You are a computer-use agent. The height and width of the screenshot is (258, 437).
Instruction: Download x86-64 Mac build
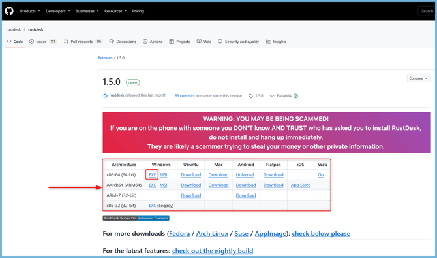[x=218, y=175]
